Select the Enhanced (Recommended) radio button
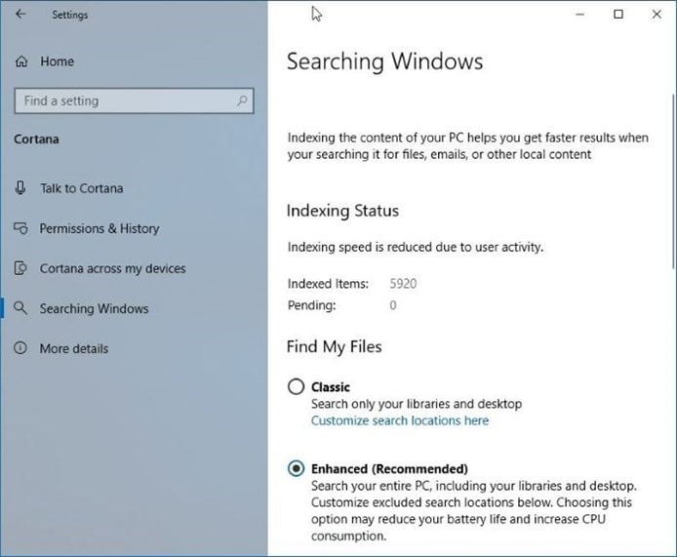Screen dimensions: 677x557 [x=296, y=468]
